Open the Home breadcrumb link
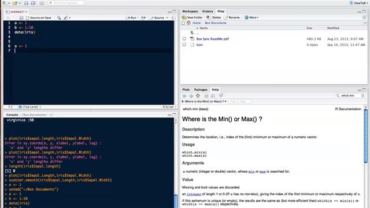 click(197, 23)
